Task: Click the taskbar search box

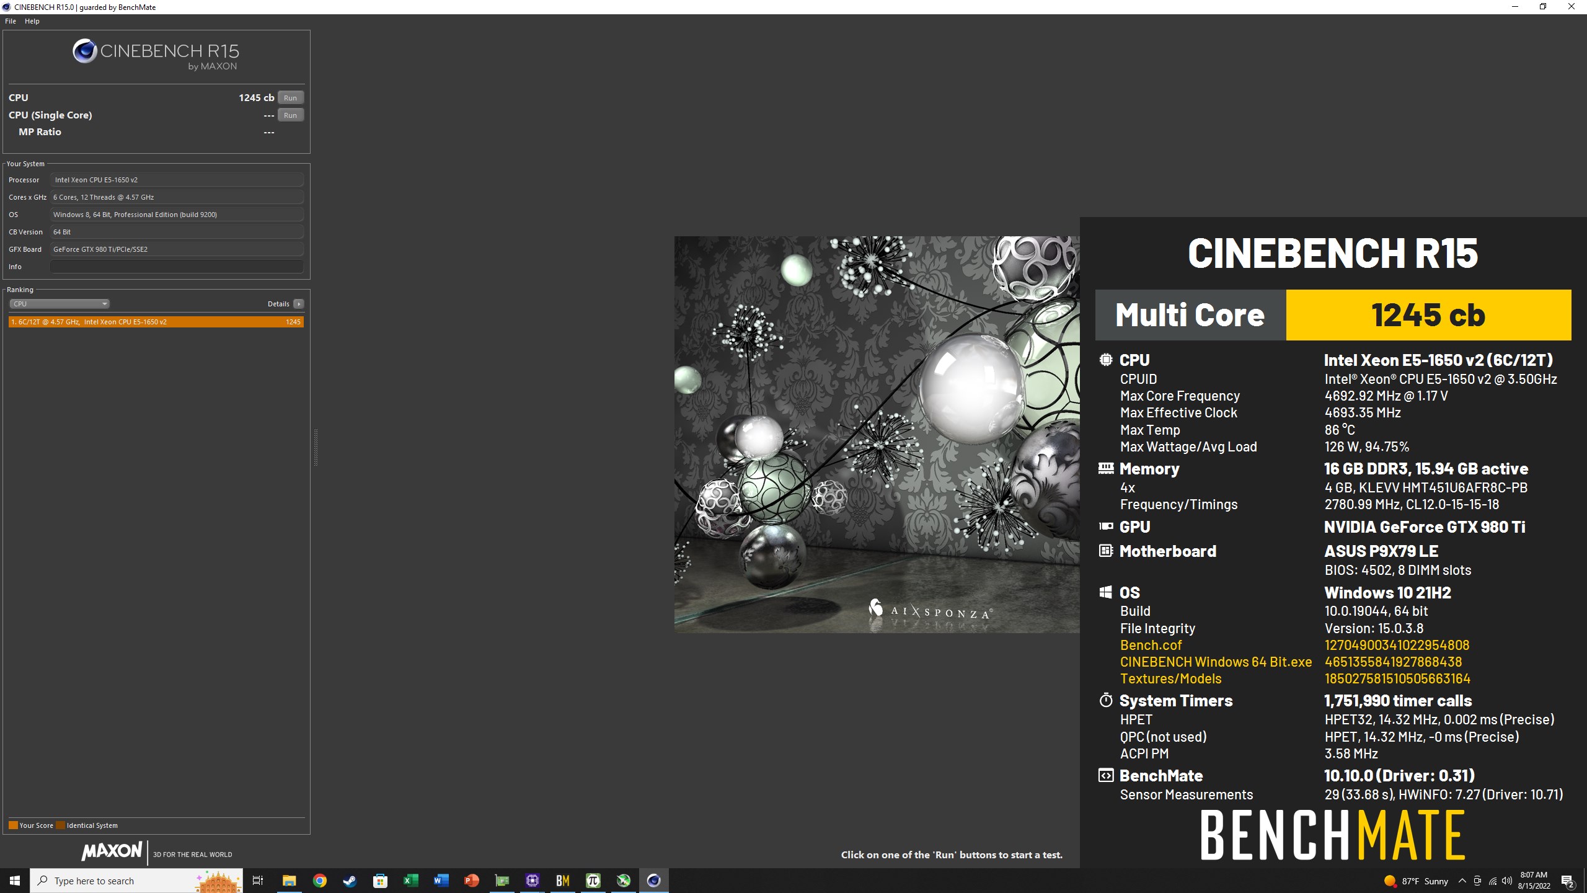Action: 136,881
